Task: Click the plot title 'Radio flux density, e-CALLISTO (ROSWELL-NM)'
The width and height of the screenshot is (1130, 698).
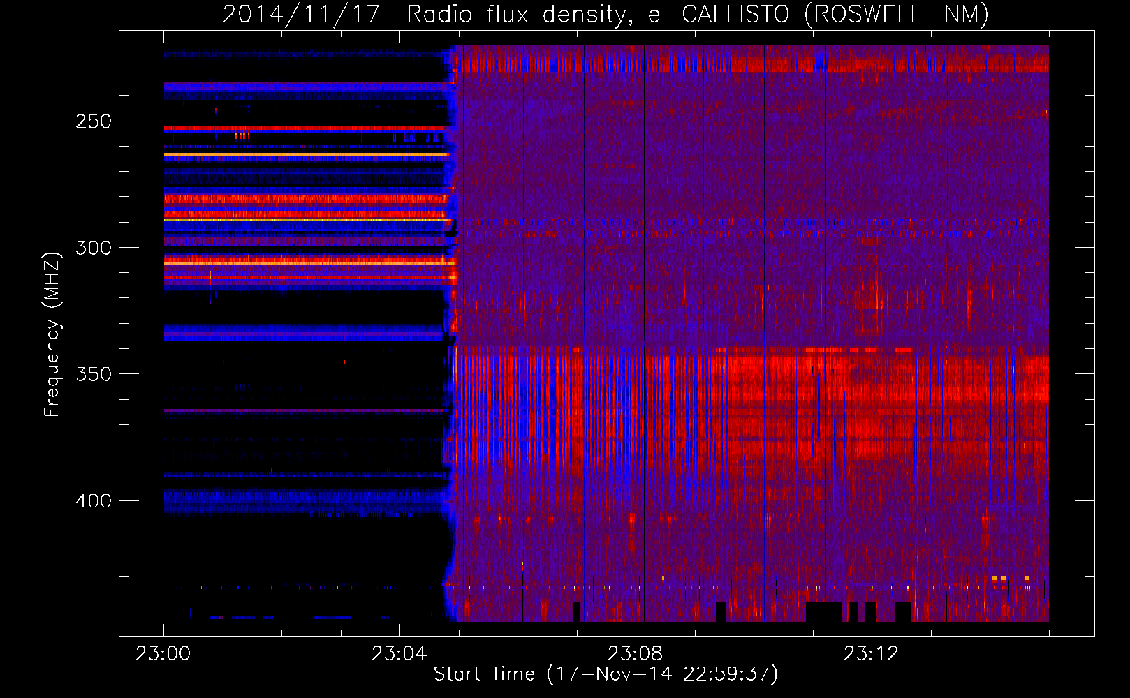Action: pyautogui.click(x=698, y=14)
